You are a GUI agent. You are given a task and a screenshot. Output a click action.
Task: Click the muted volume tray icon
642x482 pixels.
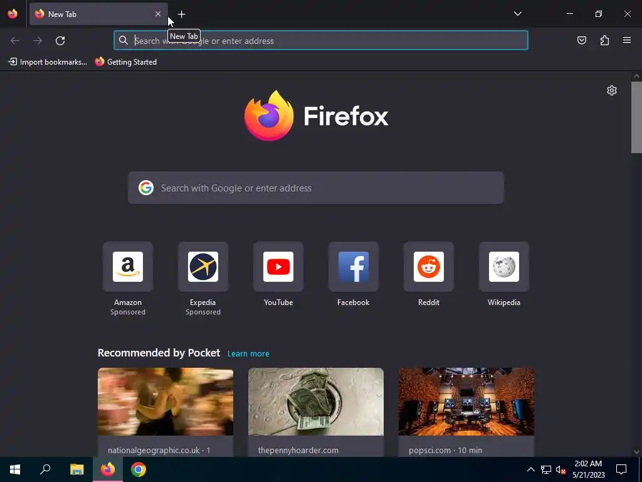[x=560, y=469]
